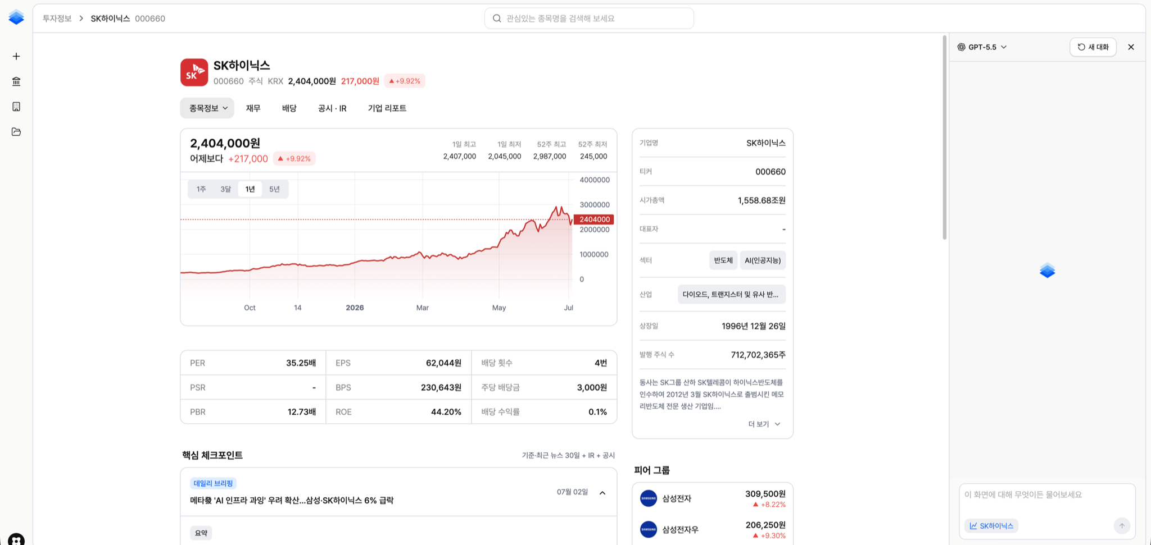Open 투자정보 breadcrumb link
Image resolution: width=1151 pixels, height=545 pixels.
tap(57, 19)
